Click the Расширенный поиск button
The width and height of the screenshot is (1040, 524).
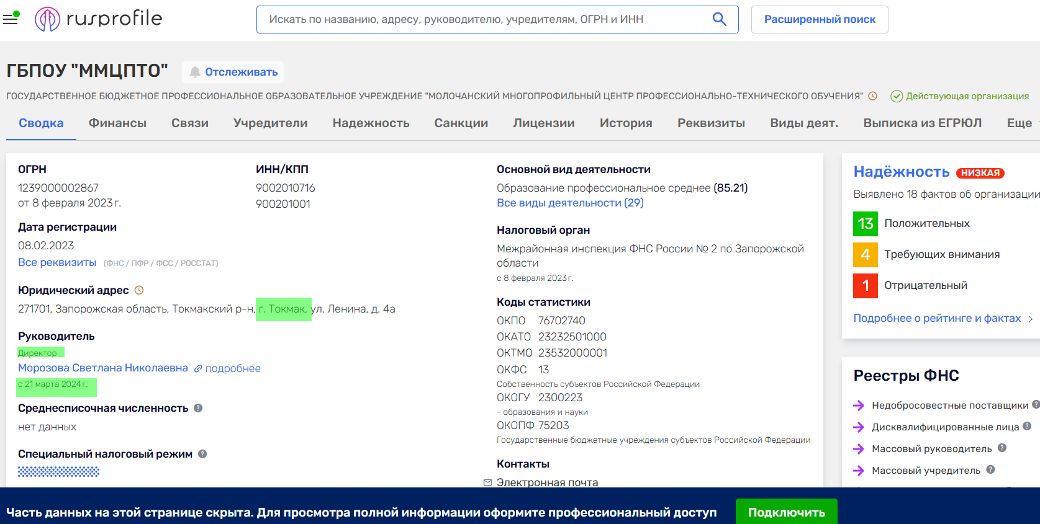point(819,19)
